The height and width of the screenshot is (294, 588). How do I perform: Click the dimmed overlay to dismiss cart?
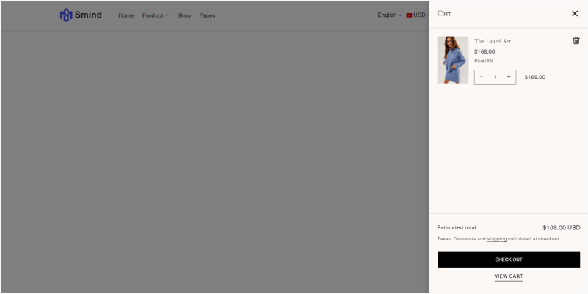[x=220, y=161]
